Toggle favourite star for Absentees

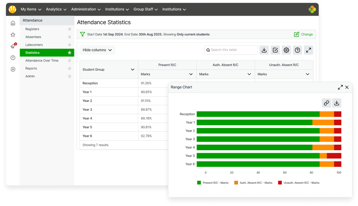(x=69, y=37)
